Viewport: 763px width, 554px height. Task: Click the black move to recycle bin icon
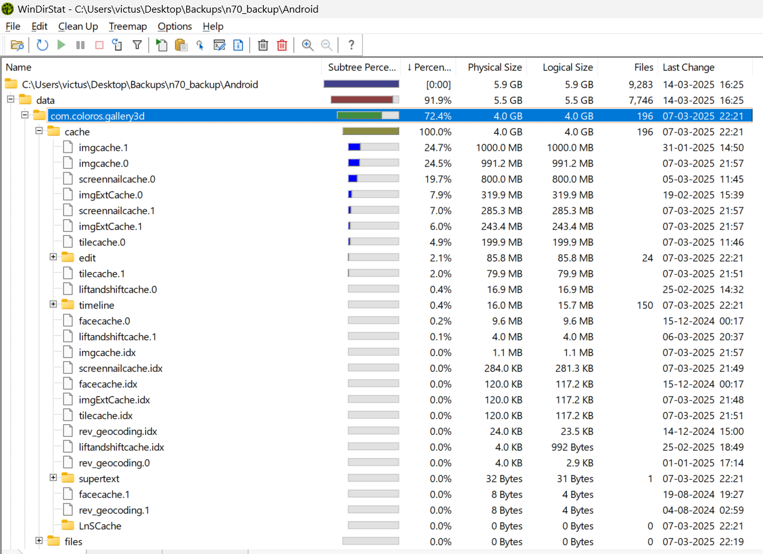(x=263, y=45)
